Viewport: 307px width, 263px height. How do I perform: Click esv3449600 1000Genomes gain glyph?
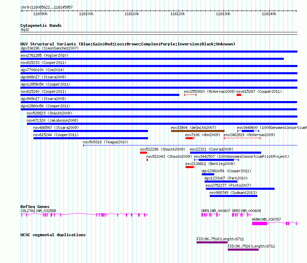click(x=248, y=131)
